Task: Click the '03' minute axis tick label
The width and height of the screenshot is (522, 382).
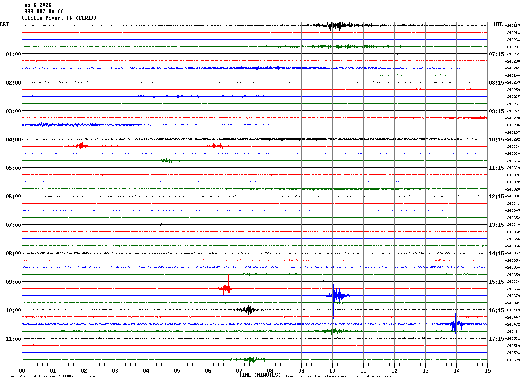Action: [x=115, y=370]
